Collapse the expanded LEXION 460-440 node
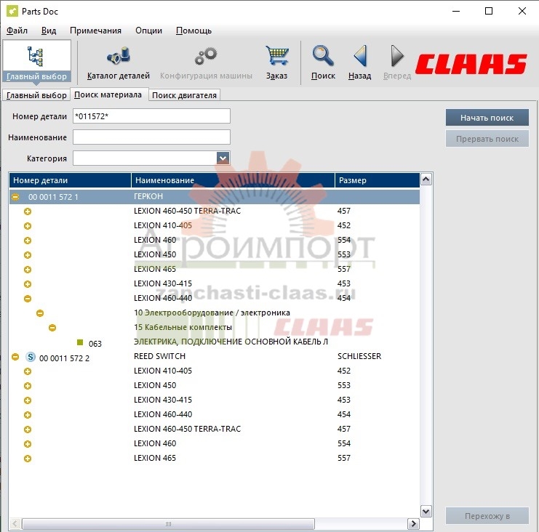 28,299
